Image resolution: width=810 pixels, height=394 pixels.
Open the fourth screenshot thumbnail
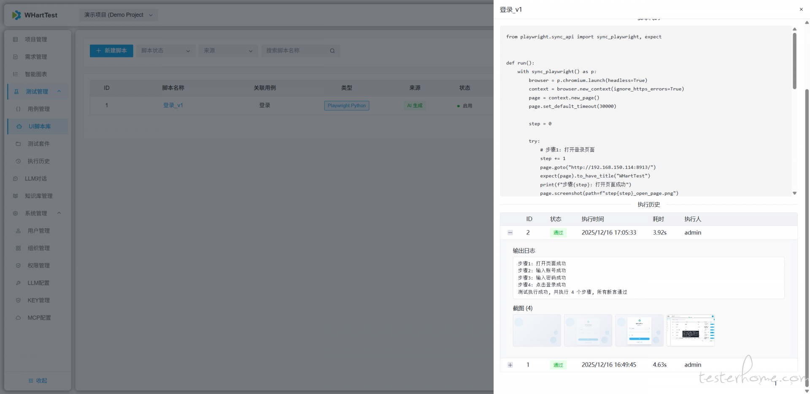point(690,330)
